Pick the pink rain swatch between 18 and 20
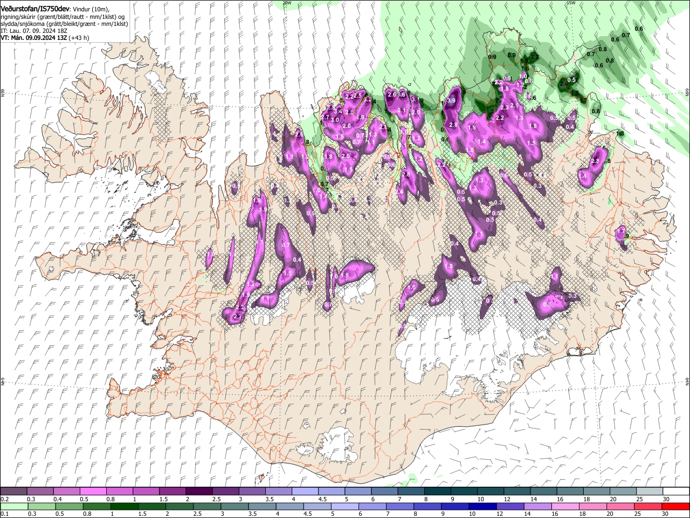 click(x=592, y=506)
